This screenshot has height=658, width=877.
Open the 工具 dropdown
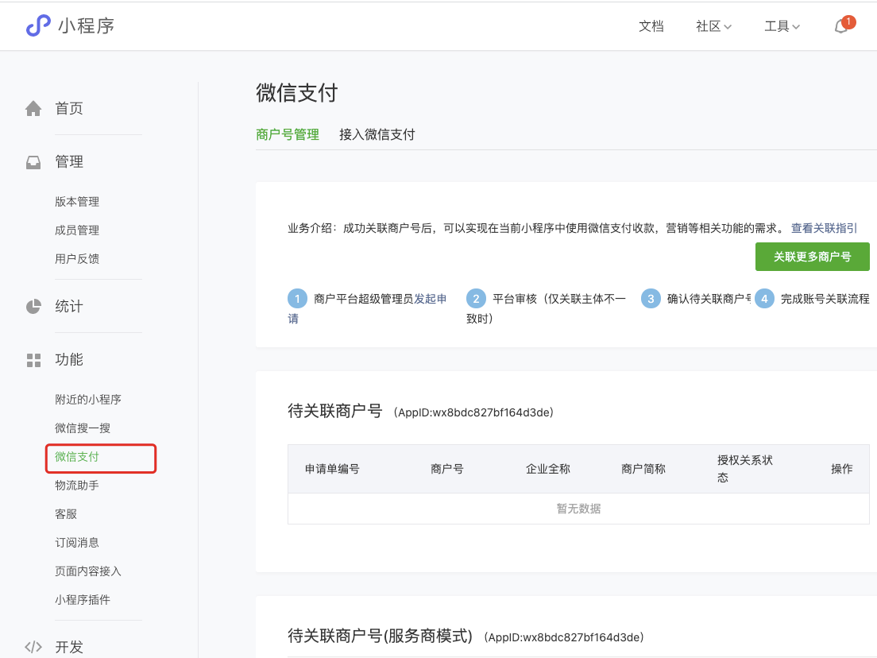(781, 26)
